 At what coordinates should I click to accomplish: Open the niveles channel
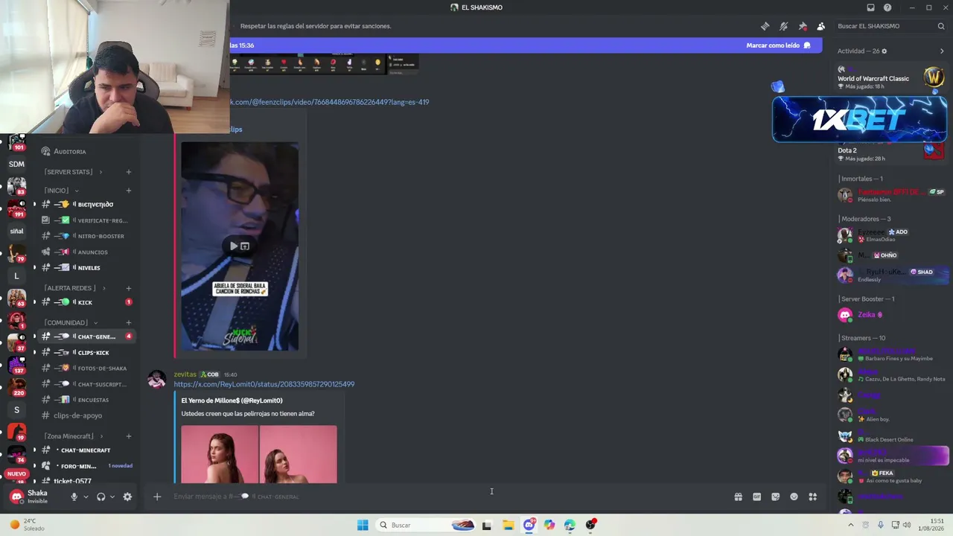[89, 267]
